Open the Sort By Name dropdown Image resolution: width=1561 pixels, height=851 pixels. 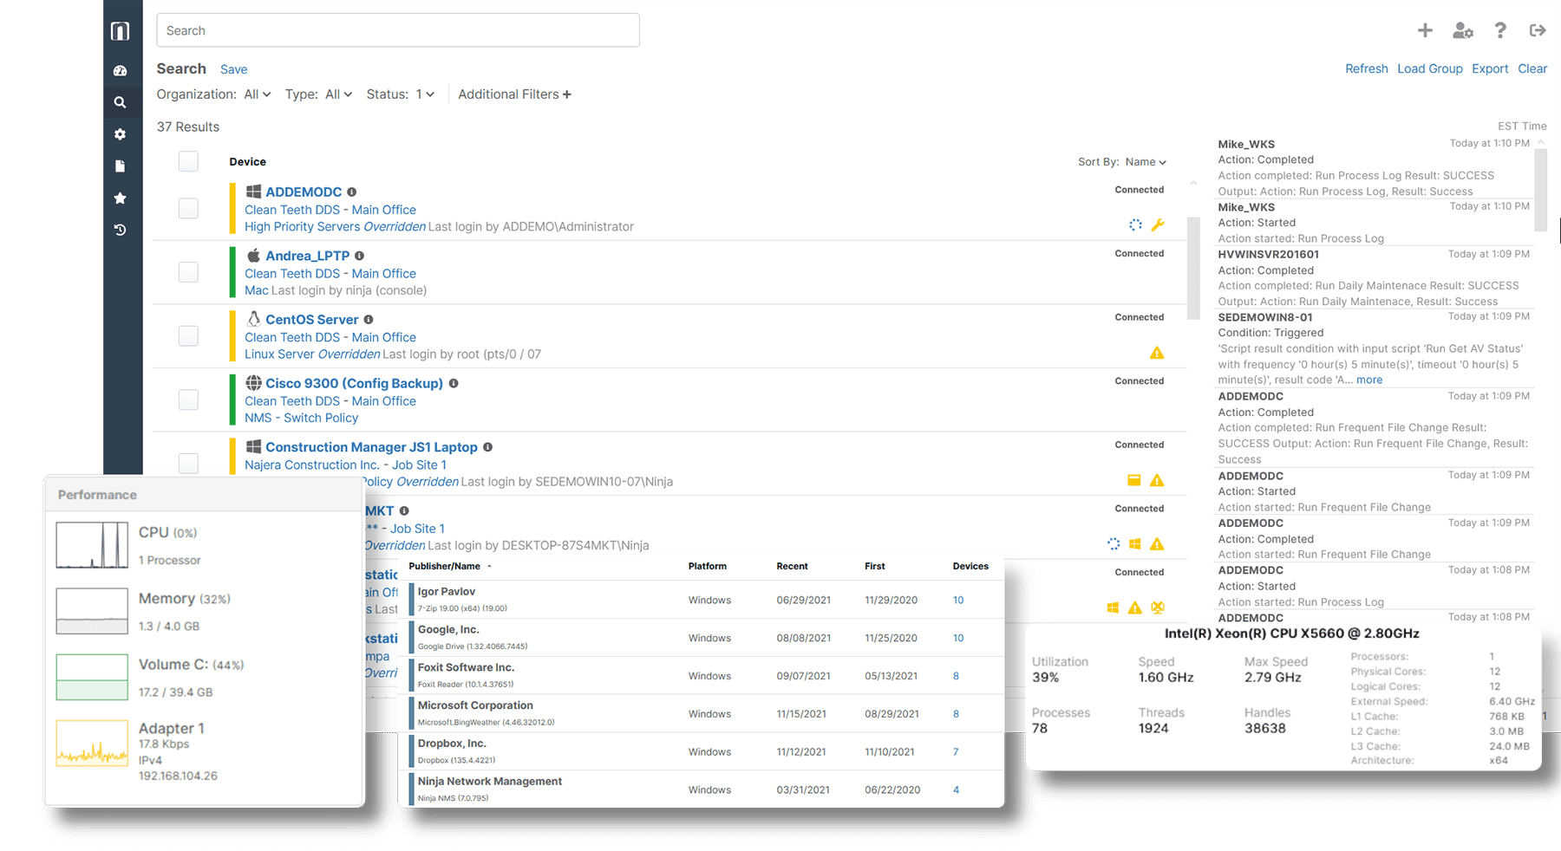point(1145,162)
